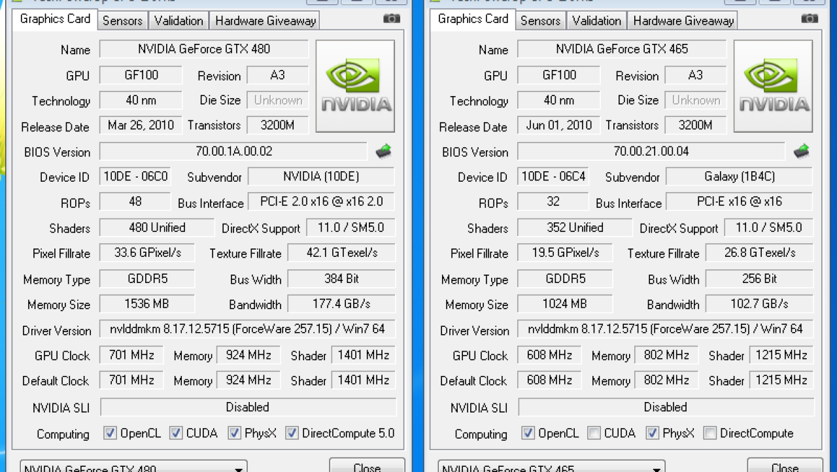Click ROPs value 32
Screen dimensions: 837x472
(553, 201)
